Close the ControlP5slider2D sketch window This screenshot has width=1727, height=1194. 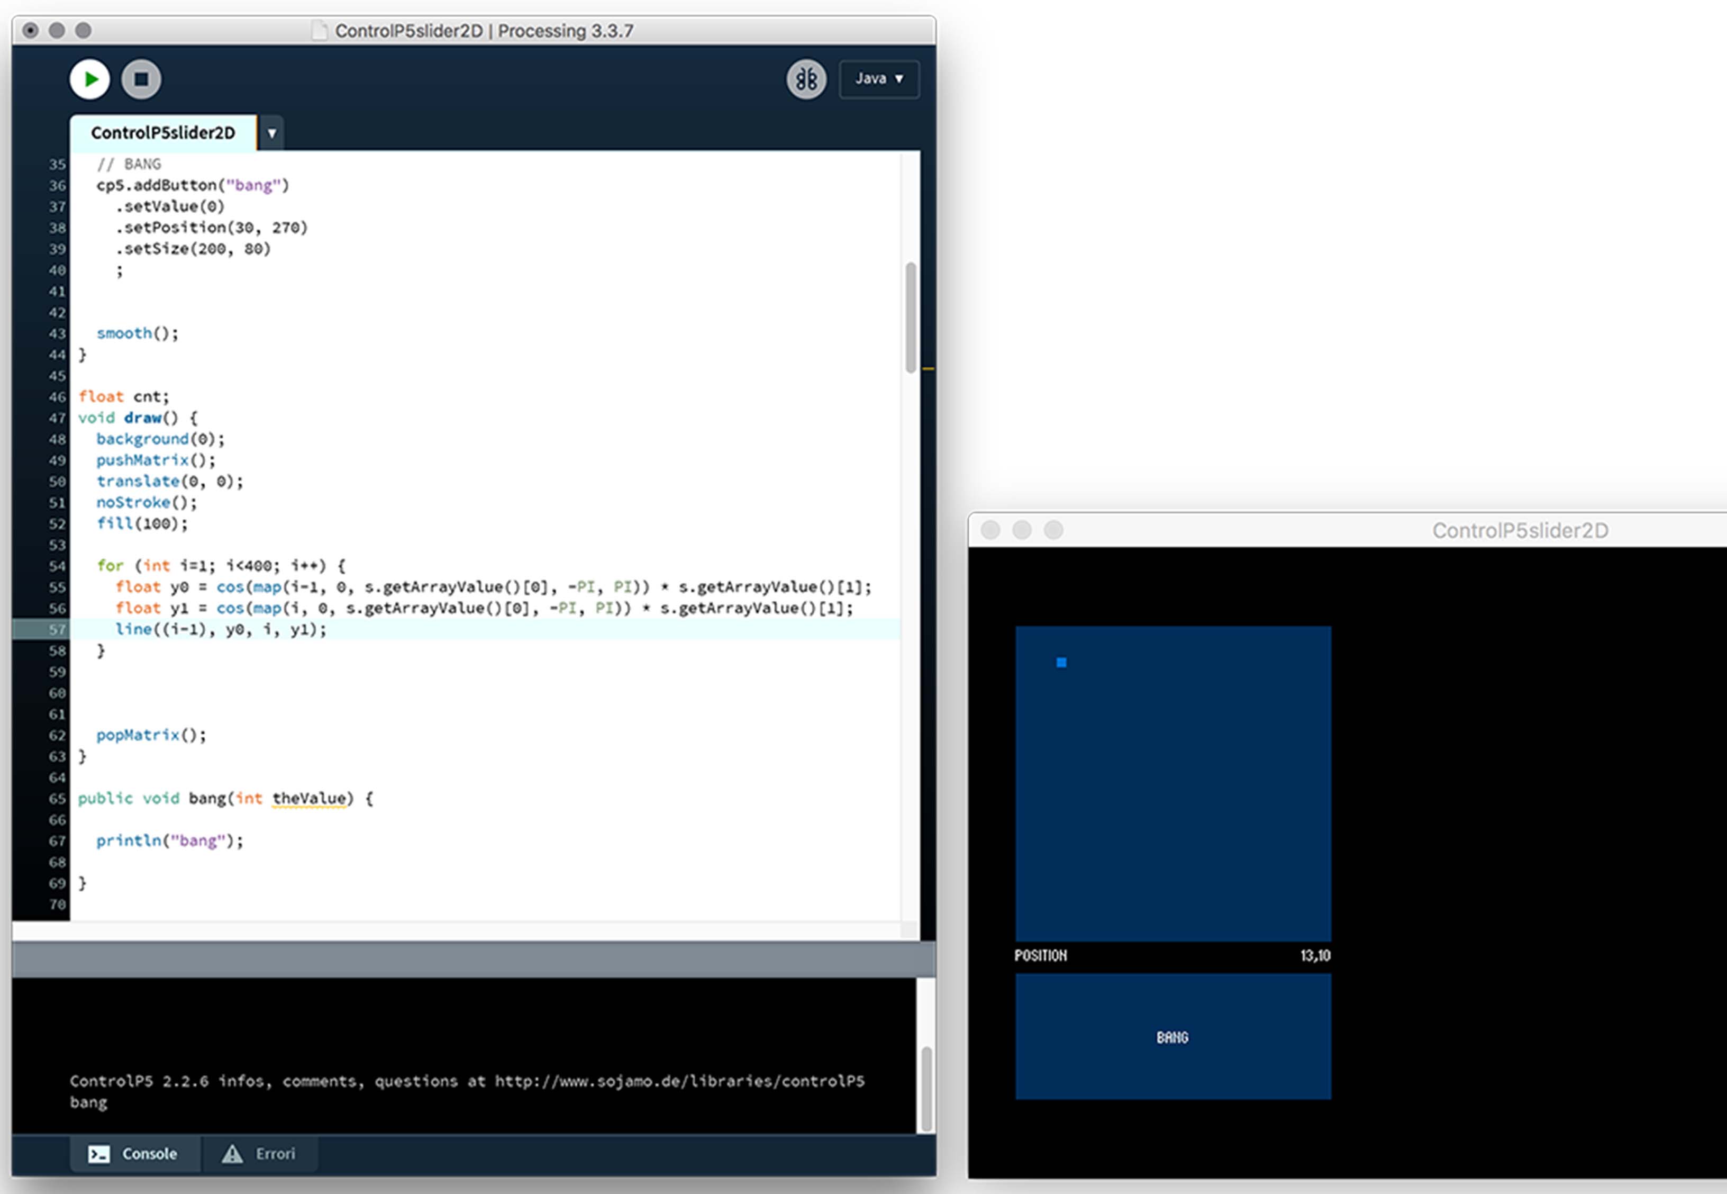990,530
